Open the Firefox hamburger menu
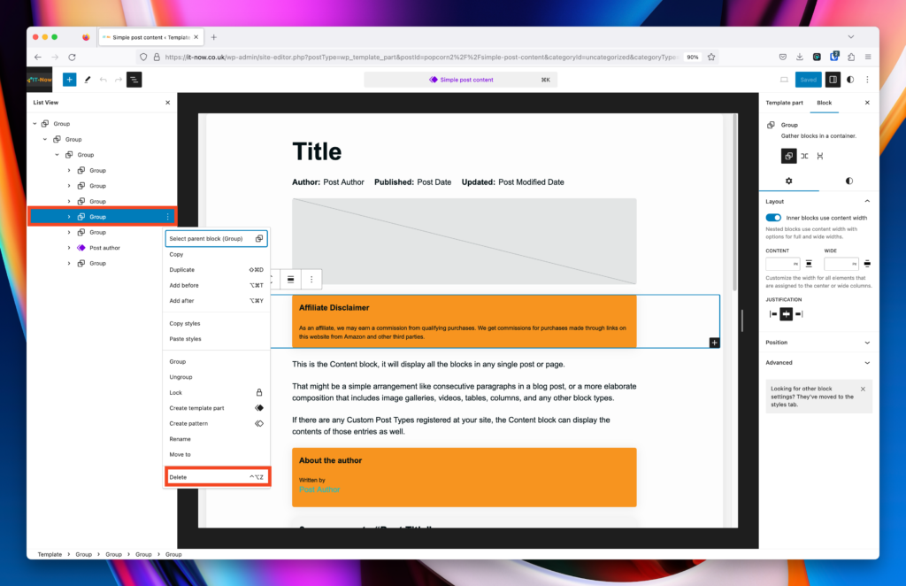906x586 pixels. (868, 57)
